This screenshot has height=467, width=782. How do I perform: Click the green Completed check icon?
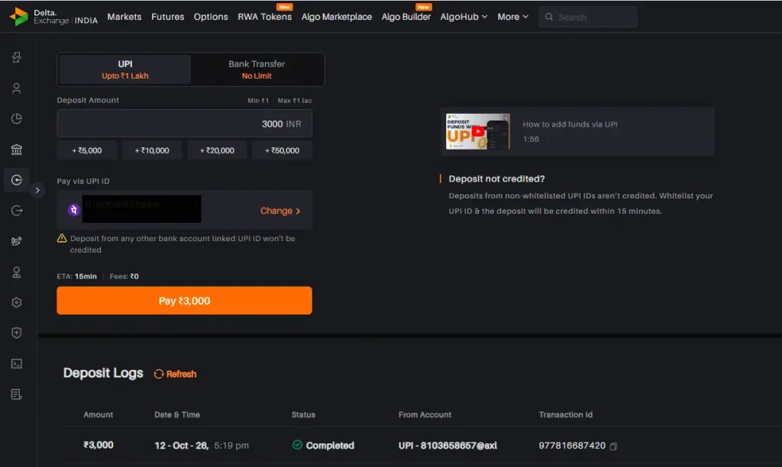coord(297,445)
